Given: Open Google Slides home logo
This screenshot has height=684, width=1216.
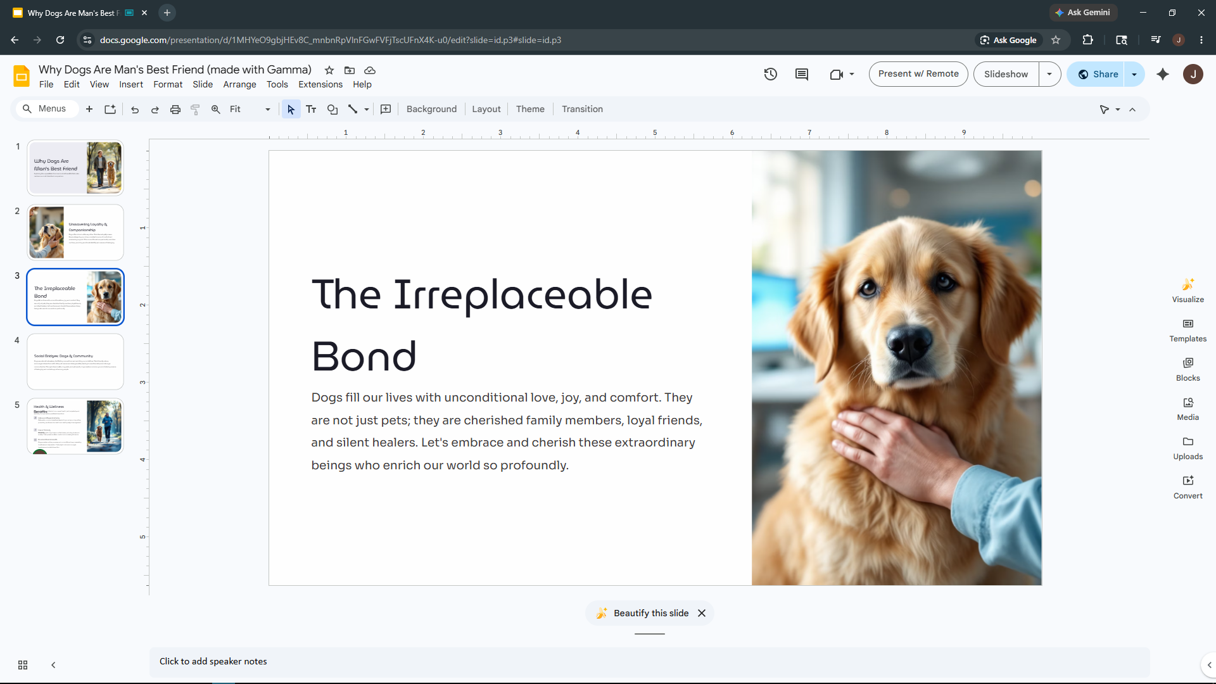Looking at the screenshot, I should [22, 76].
